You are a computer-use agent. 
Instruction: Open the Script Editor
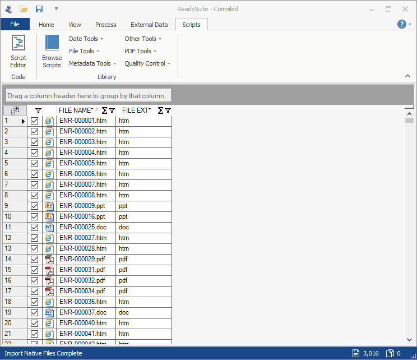click(18, 50)
